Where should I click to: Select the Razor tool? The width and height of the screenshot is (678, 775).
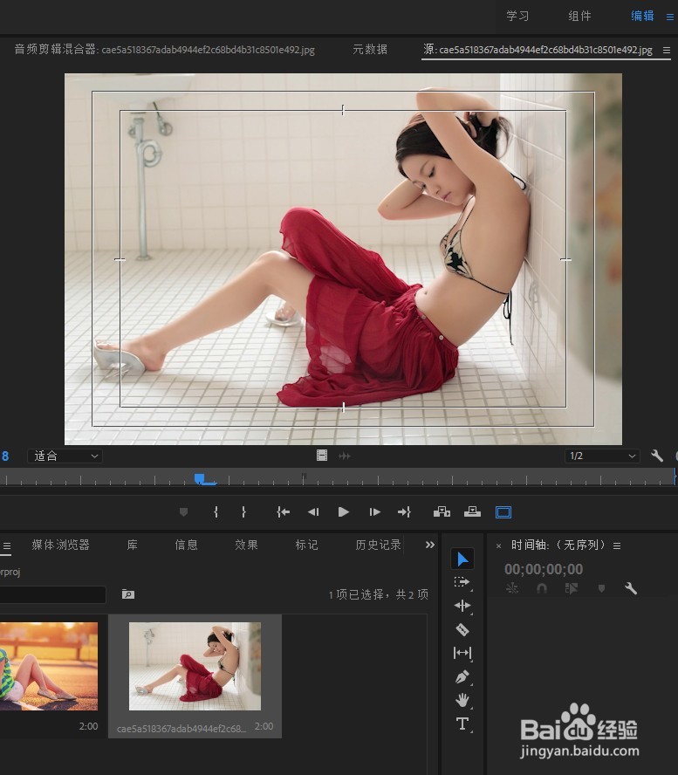pos(462,629)
